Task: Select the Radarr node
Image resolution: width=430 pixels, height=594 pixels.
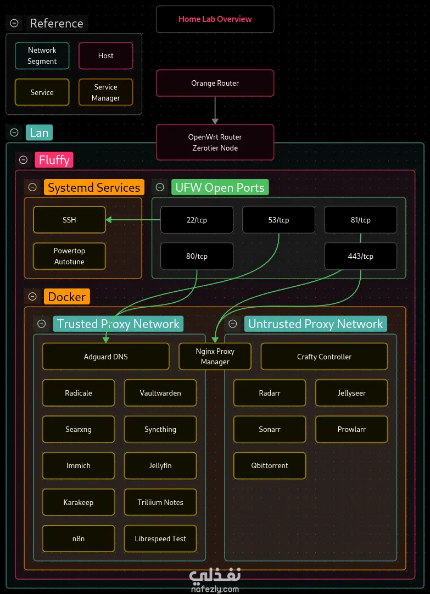Action: 270,393
